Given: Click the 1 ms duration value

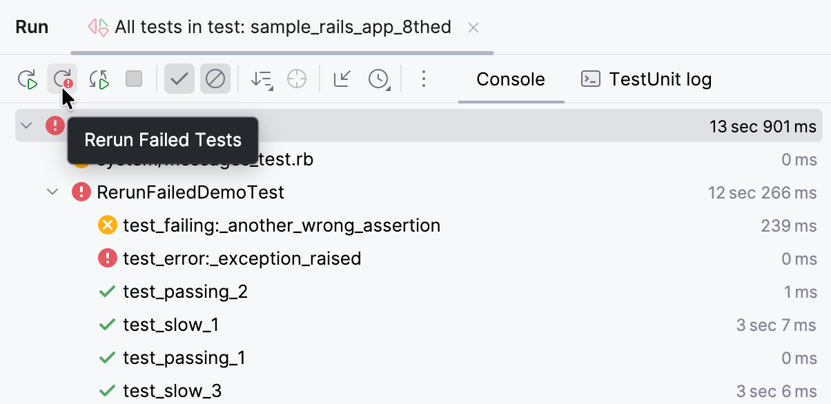Looking at the screenshot, I should (801, 292).
